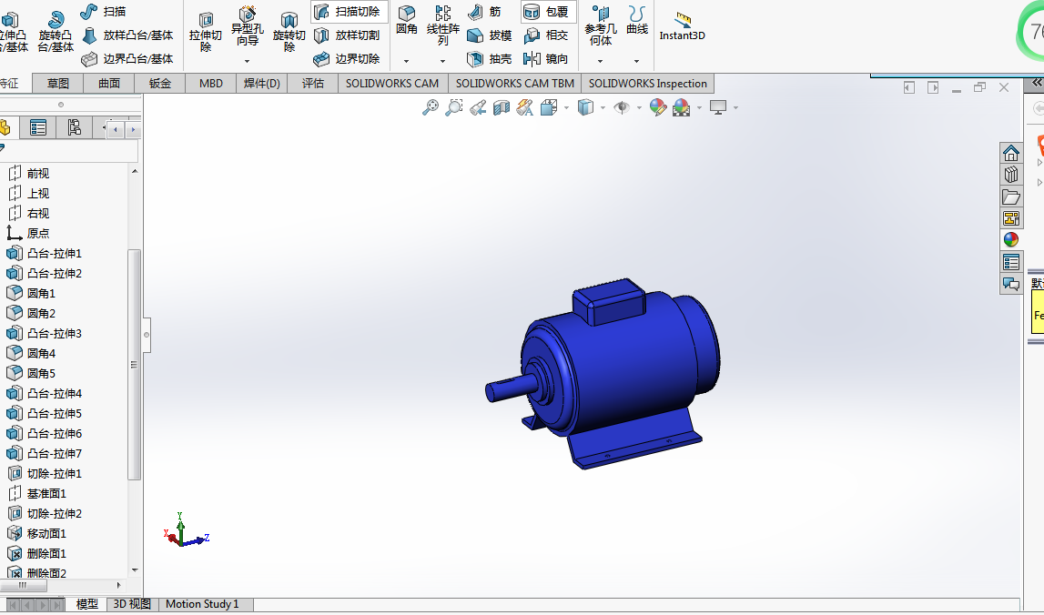Open the ConfigurationManager panel tab

coord(74,127)
